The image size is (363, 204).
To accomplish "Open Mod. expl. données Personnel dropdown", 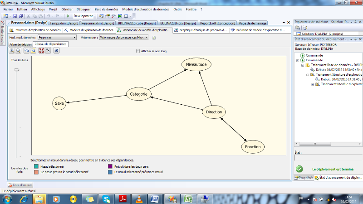I will [57, 37].
